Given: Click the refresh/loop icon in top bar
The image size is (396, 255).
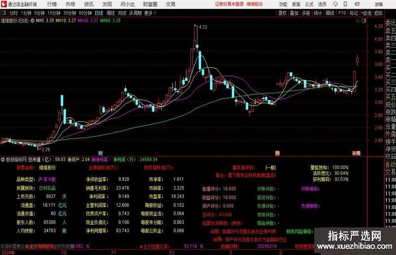Looking at the screenshot, I should (335, 4).
